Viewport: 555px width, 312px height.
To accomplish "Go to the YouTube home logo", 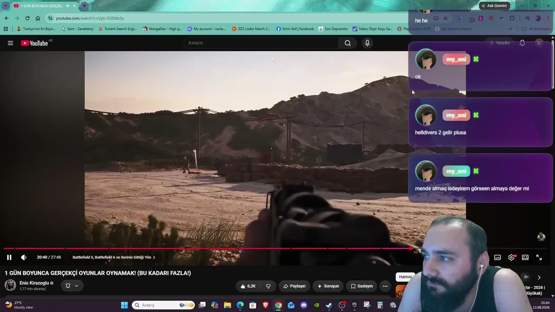I will pyautogui.click(x=35, y=43).
